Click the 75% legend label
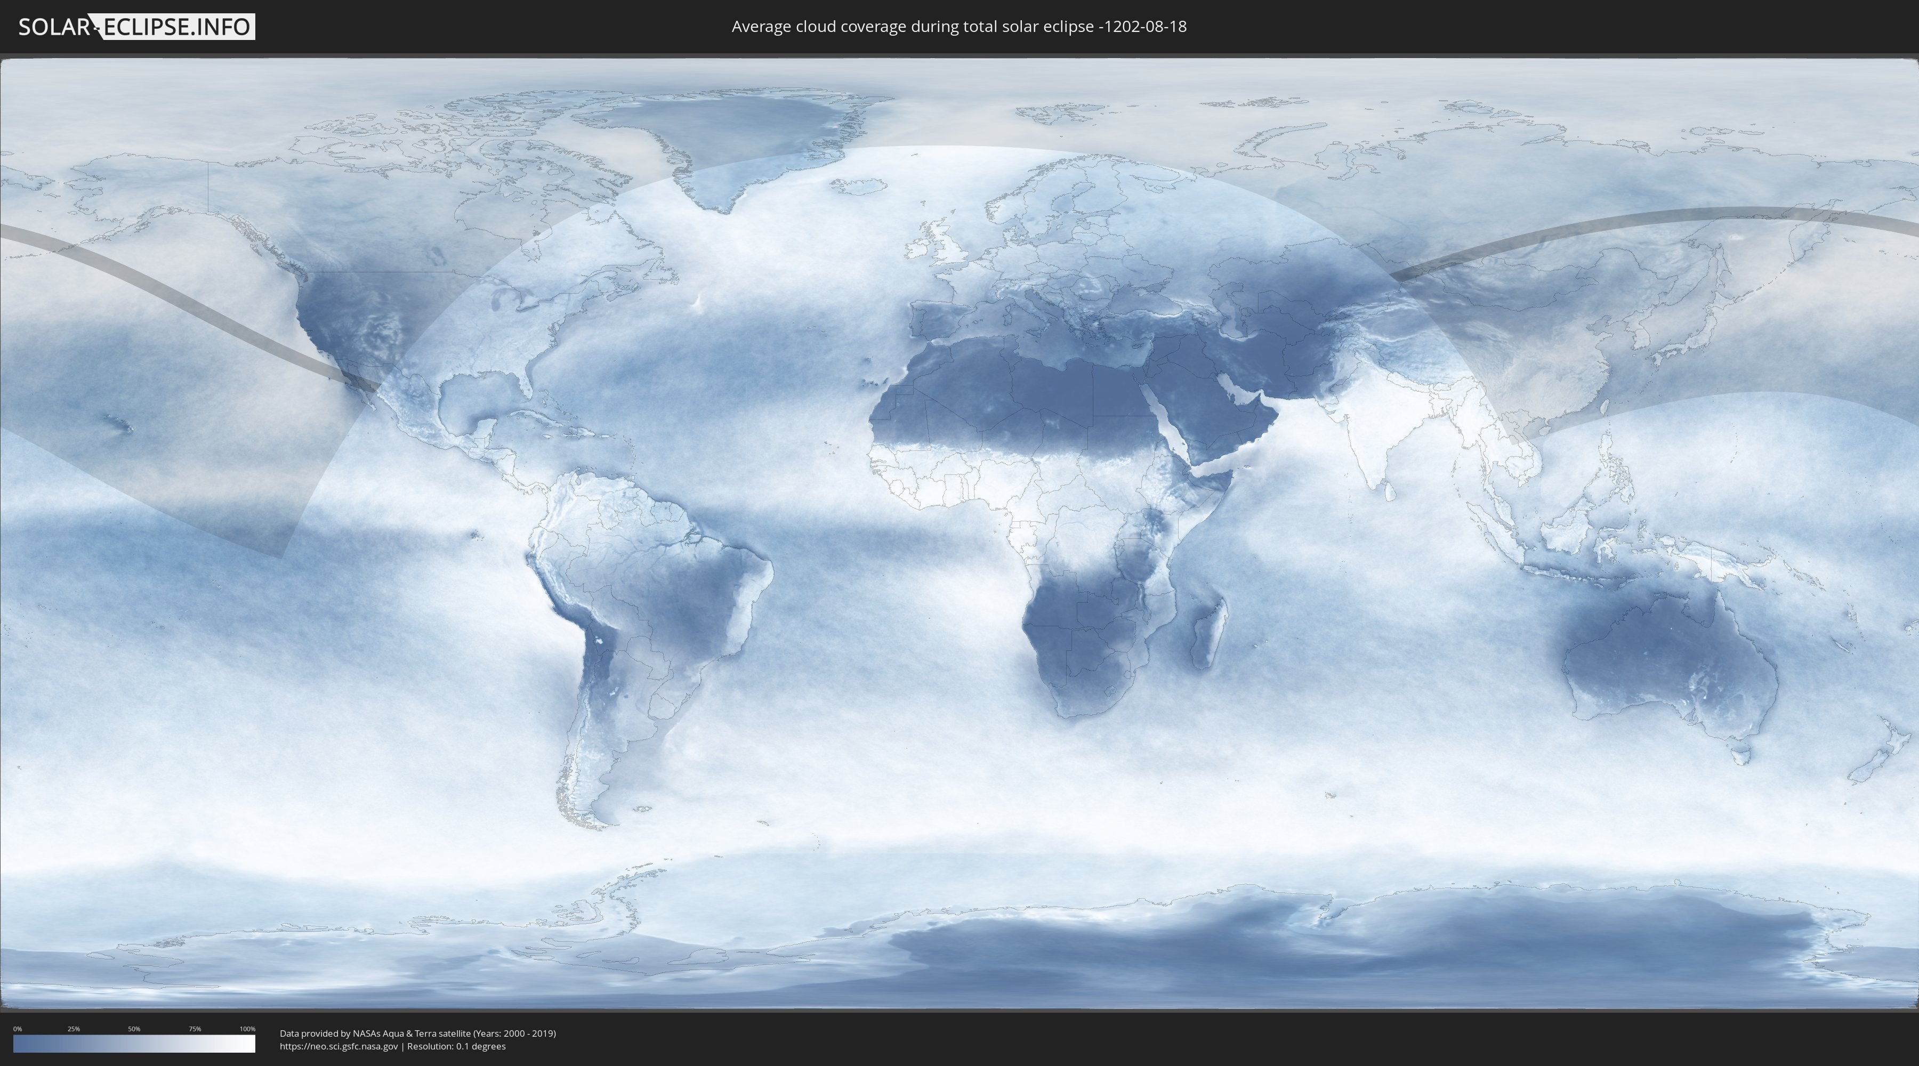 [195, 1029]
